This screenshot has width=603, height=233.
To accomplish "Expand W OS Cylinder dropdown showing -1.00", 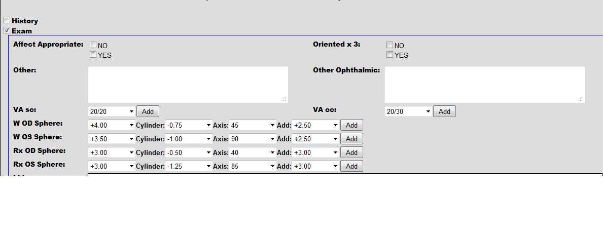I will coord(189,139).
